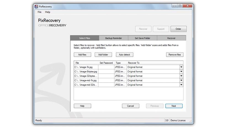This screenshot has height=127, width=229.
Task: Click the Help button at bottom
Action: 82,106
